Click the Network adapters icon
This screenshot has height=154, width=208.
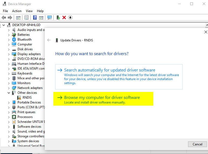[x=14, y=88]
